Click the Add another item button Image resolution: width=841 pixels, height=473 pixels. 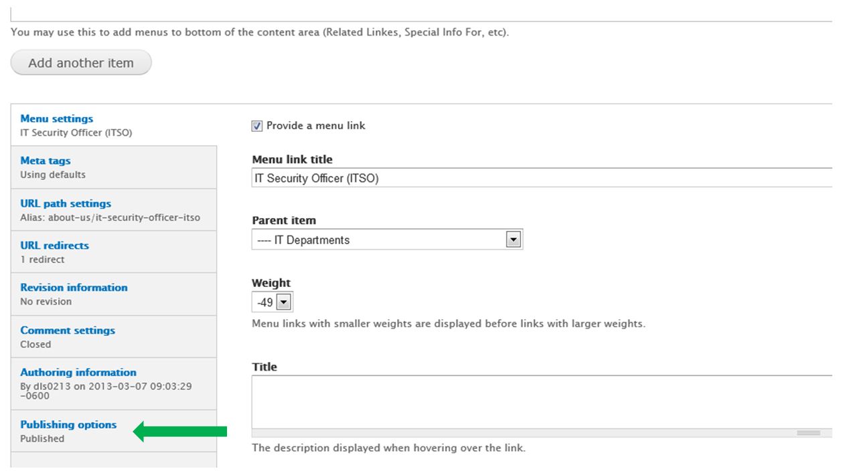(x=81, y=63)
